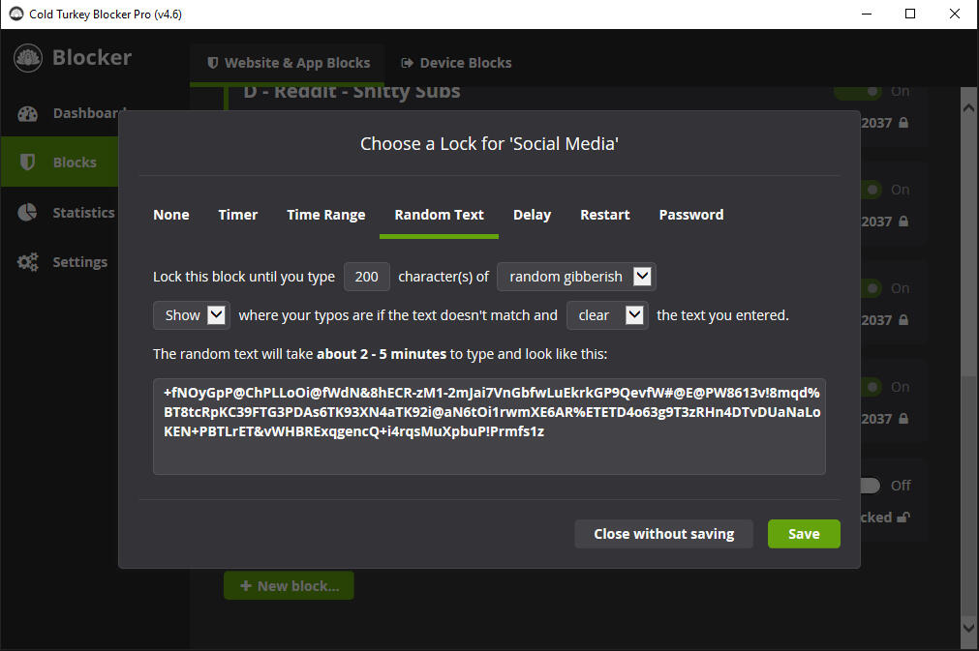Click the Statistics pie chart icon
Image resolution: width=979 pixels, height=651 pixels.
27,212
